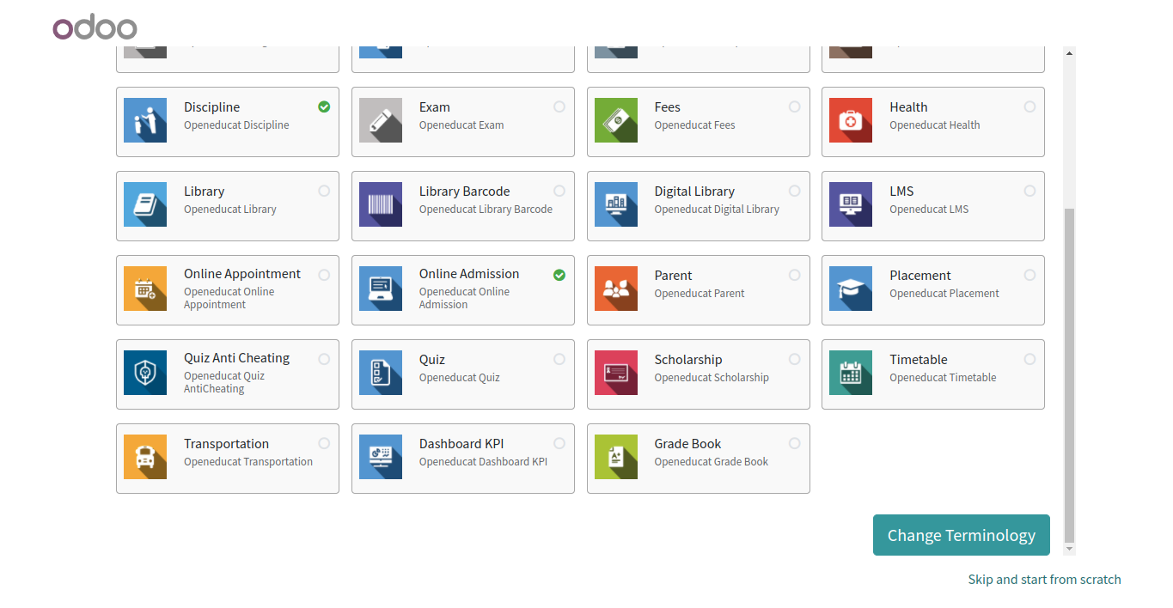Viewport: 1173px width, 608px height.
Task: Click the scrollbar down arrow
Action: coord(1069,548)
